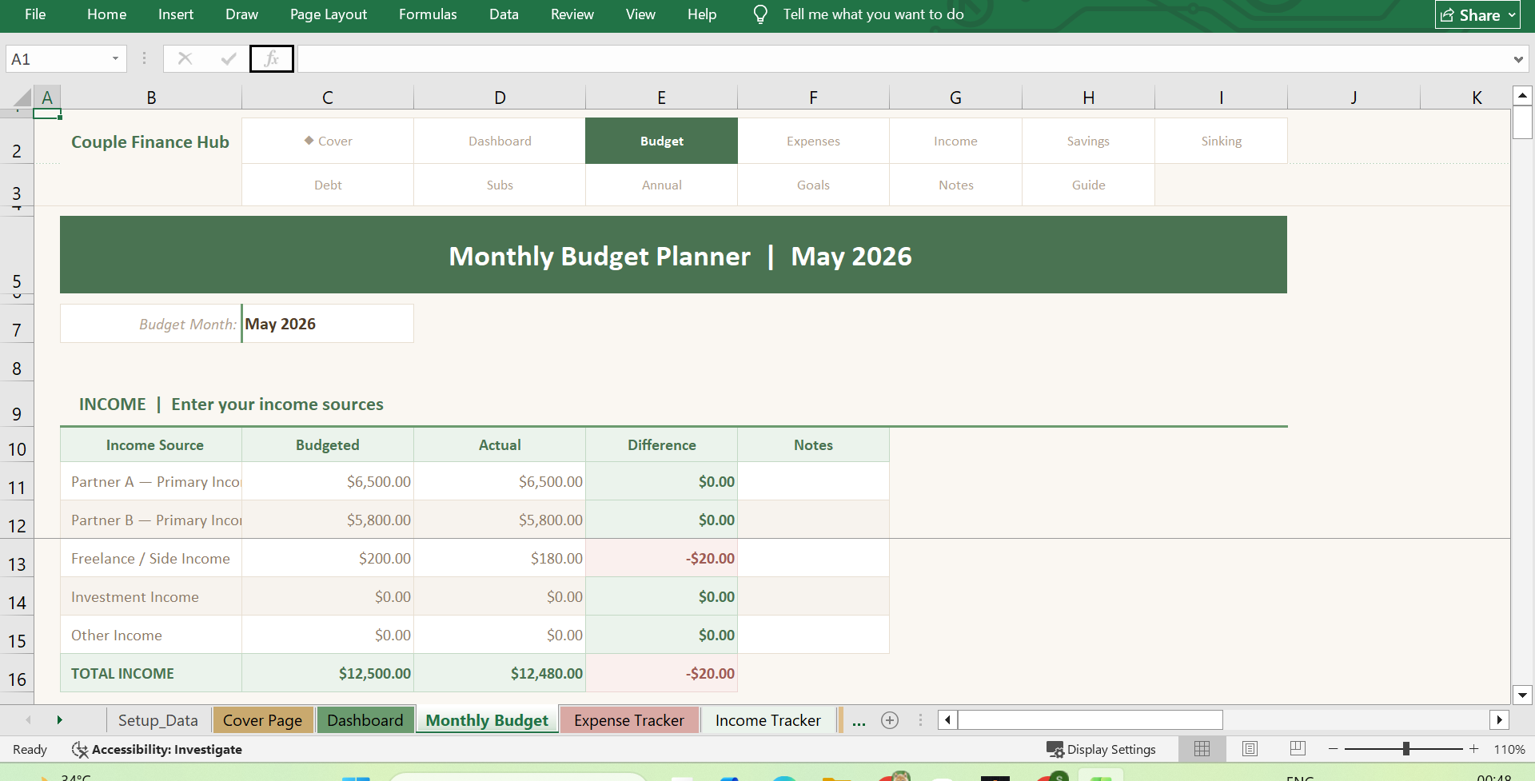The image size is (1535, 781).
Task: Click the Budget Month May 2026 cell
Action: (x=328, y=324)
